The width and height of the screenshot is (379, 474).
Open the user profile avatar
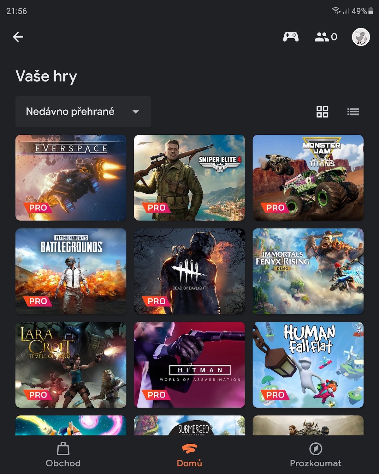[361, 37]
